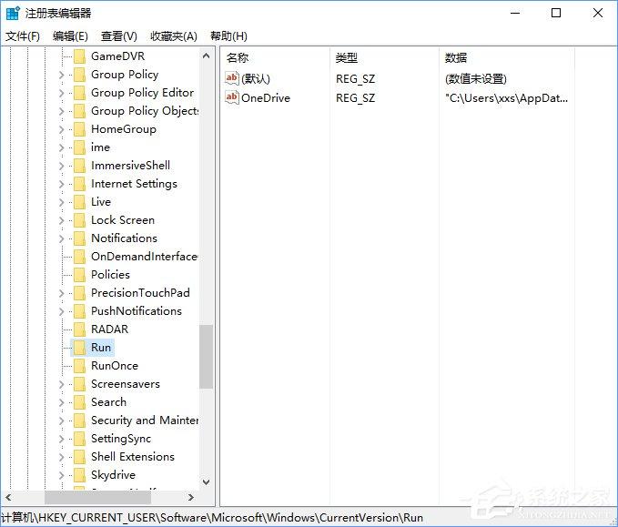Image resolution: width=618 pixels, height=527 pixels.
Task: Click the (数值未设置) data cell
Action: (x=476, y=79)
